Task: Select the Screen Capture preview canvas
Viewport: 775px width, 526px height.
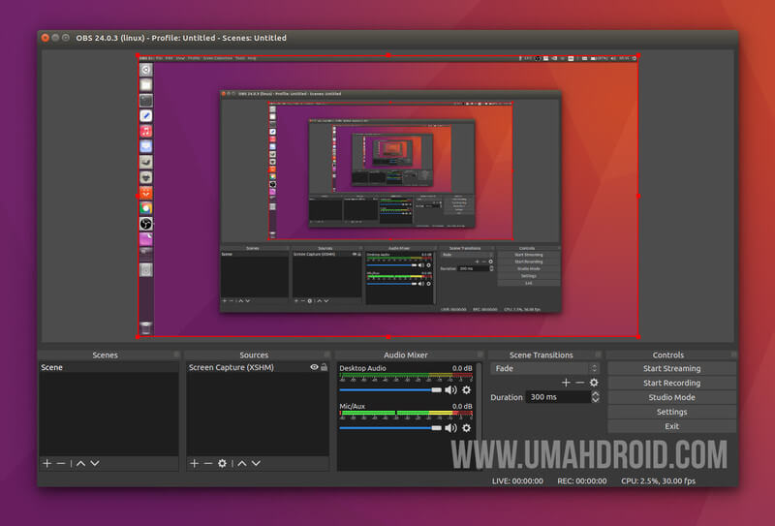Action: click(388, 197)
